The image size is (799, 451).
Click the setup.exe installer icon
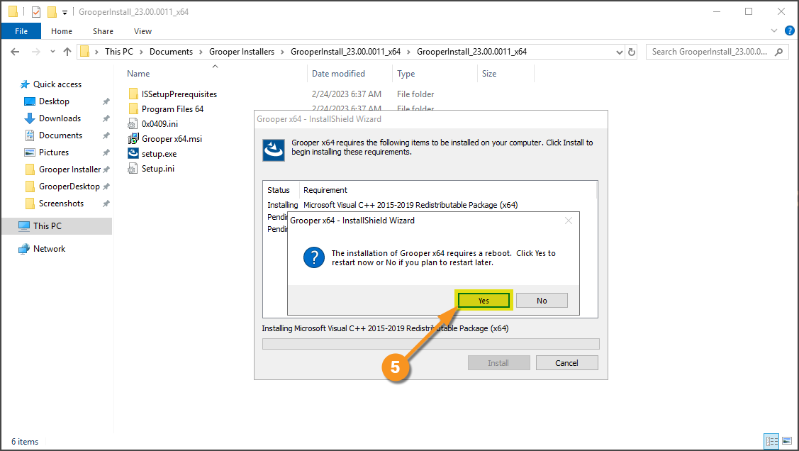click(133, 153)
